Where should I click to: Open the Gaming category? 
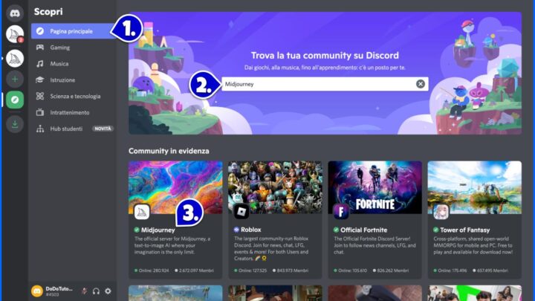74,48
